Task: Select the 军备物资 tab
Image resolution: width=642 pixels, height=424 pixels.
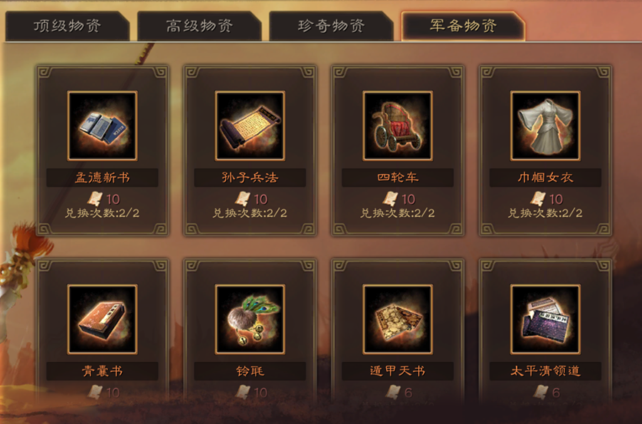Action: point(463,26)
